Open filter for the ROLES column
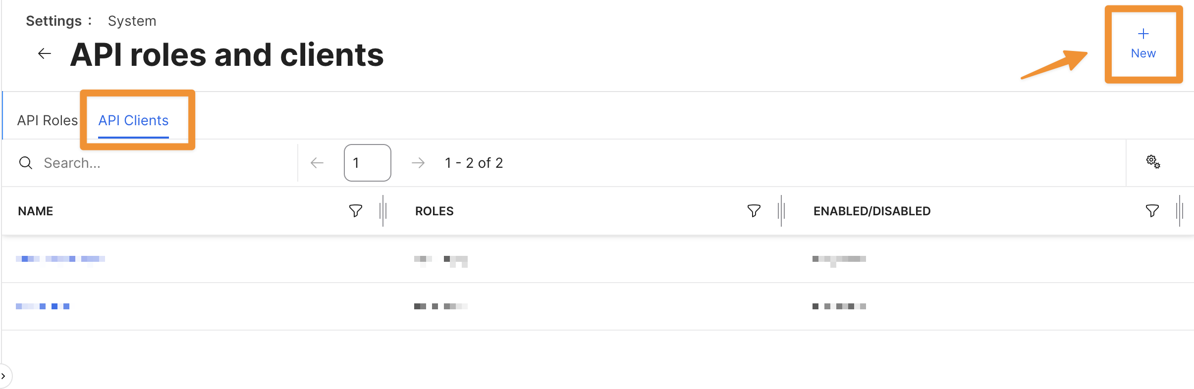 pyautogui.click(x=754, y=211)
